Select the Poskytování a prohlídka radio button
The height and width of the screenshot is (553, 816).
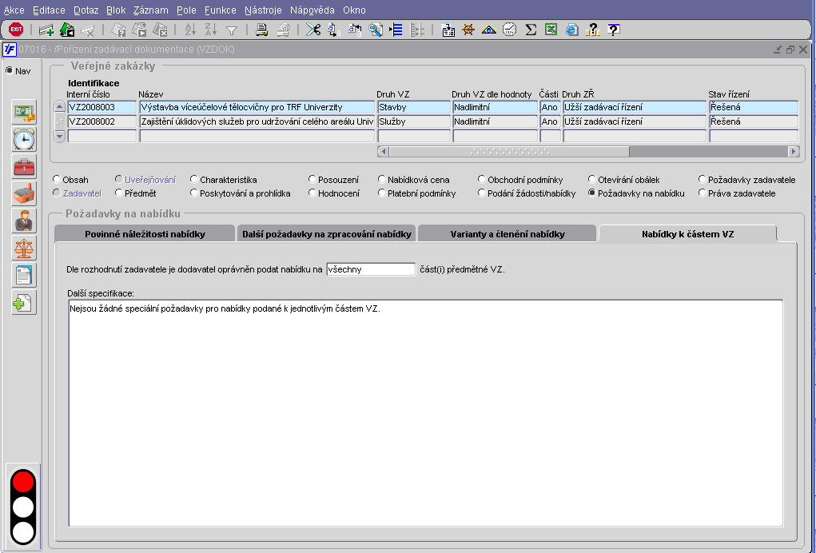click(194, 193)
